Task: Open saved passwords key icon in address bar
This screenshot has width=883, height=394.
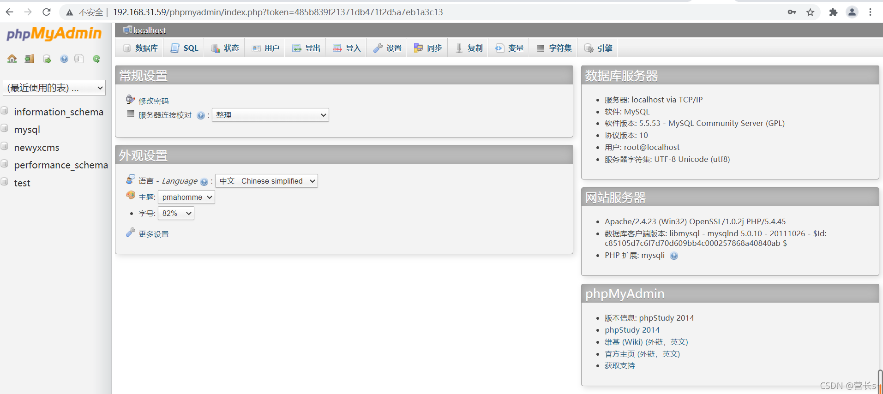Action: tap(792, 12)
